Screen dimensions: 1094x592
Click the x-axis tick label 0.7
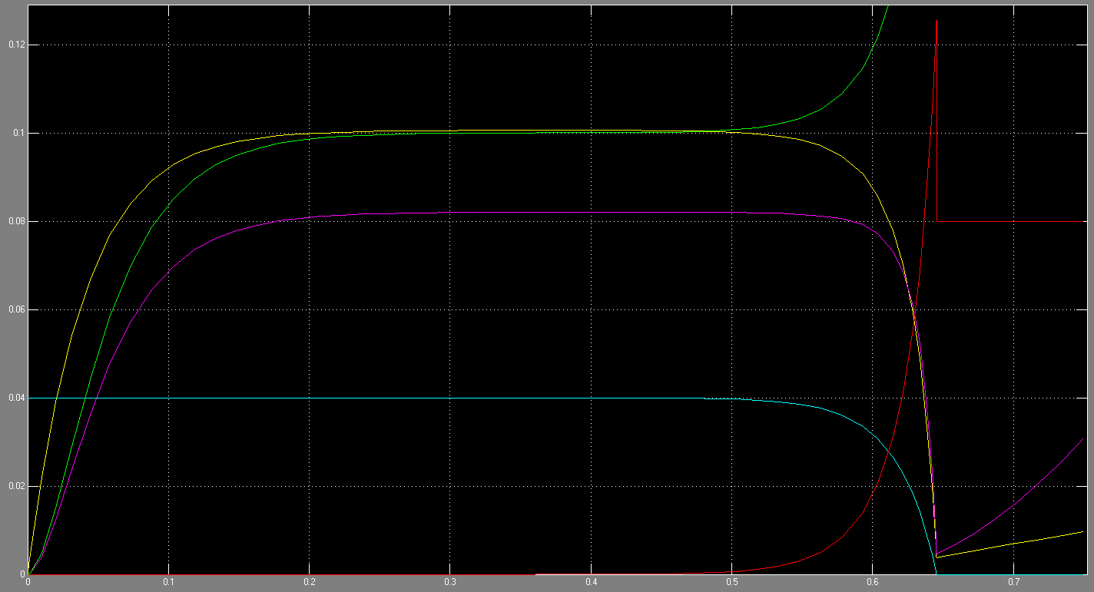tap(1013, 583)
